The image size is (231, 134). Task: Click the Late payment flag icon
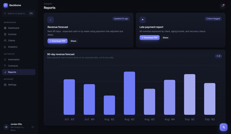pyautogui.click(x=143, y=20)
